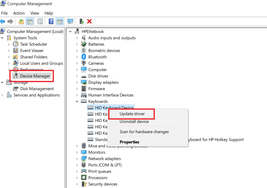Viewport: 267px width, 188px height.
Task: Scan for hardware changes using toolbar icon
Action: 70,21
